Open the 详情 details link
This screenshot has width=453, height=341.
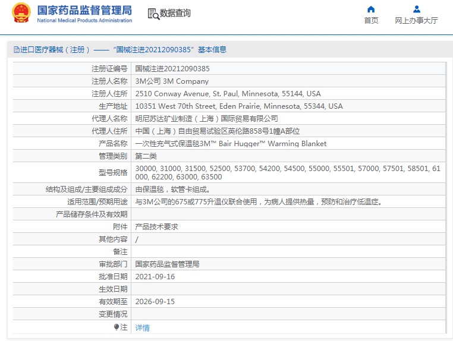coord(143,328)
